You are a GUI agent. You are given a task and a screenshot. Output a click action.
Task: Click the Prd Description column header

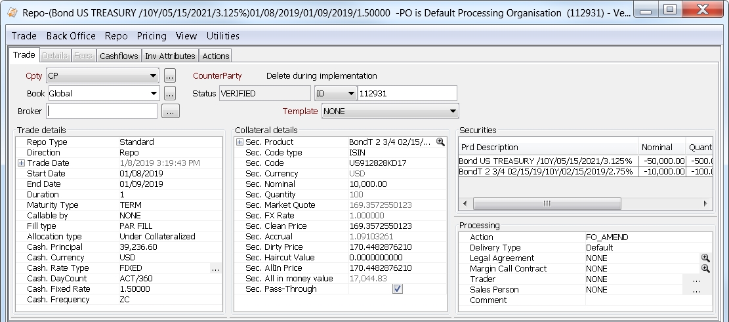tap(548, 148)
